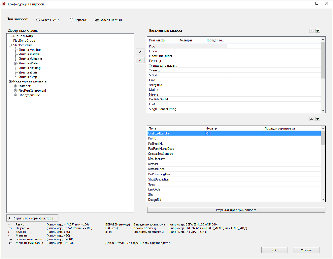Click the add class arrow button
The height and width of the screenshot is (259, 333).
[x=140, y=52]
